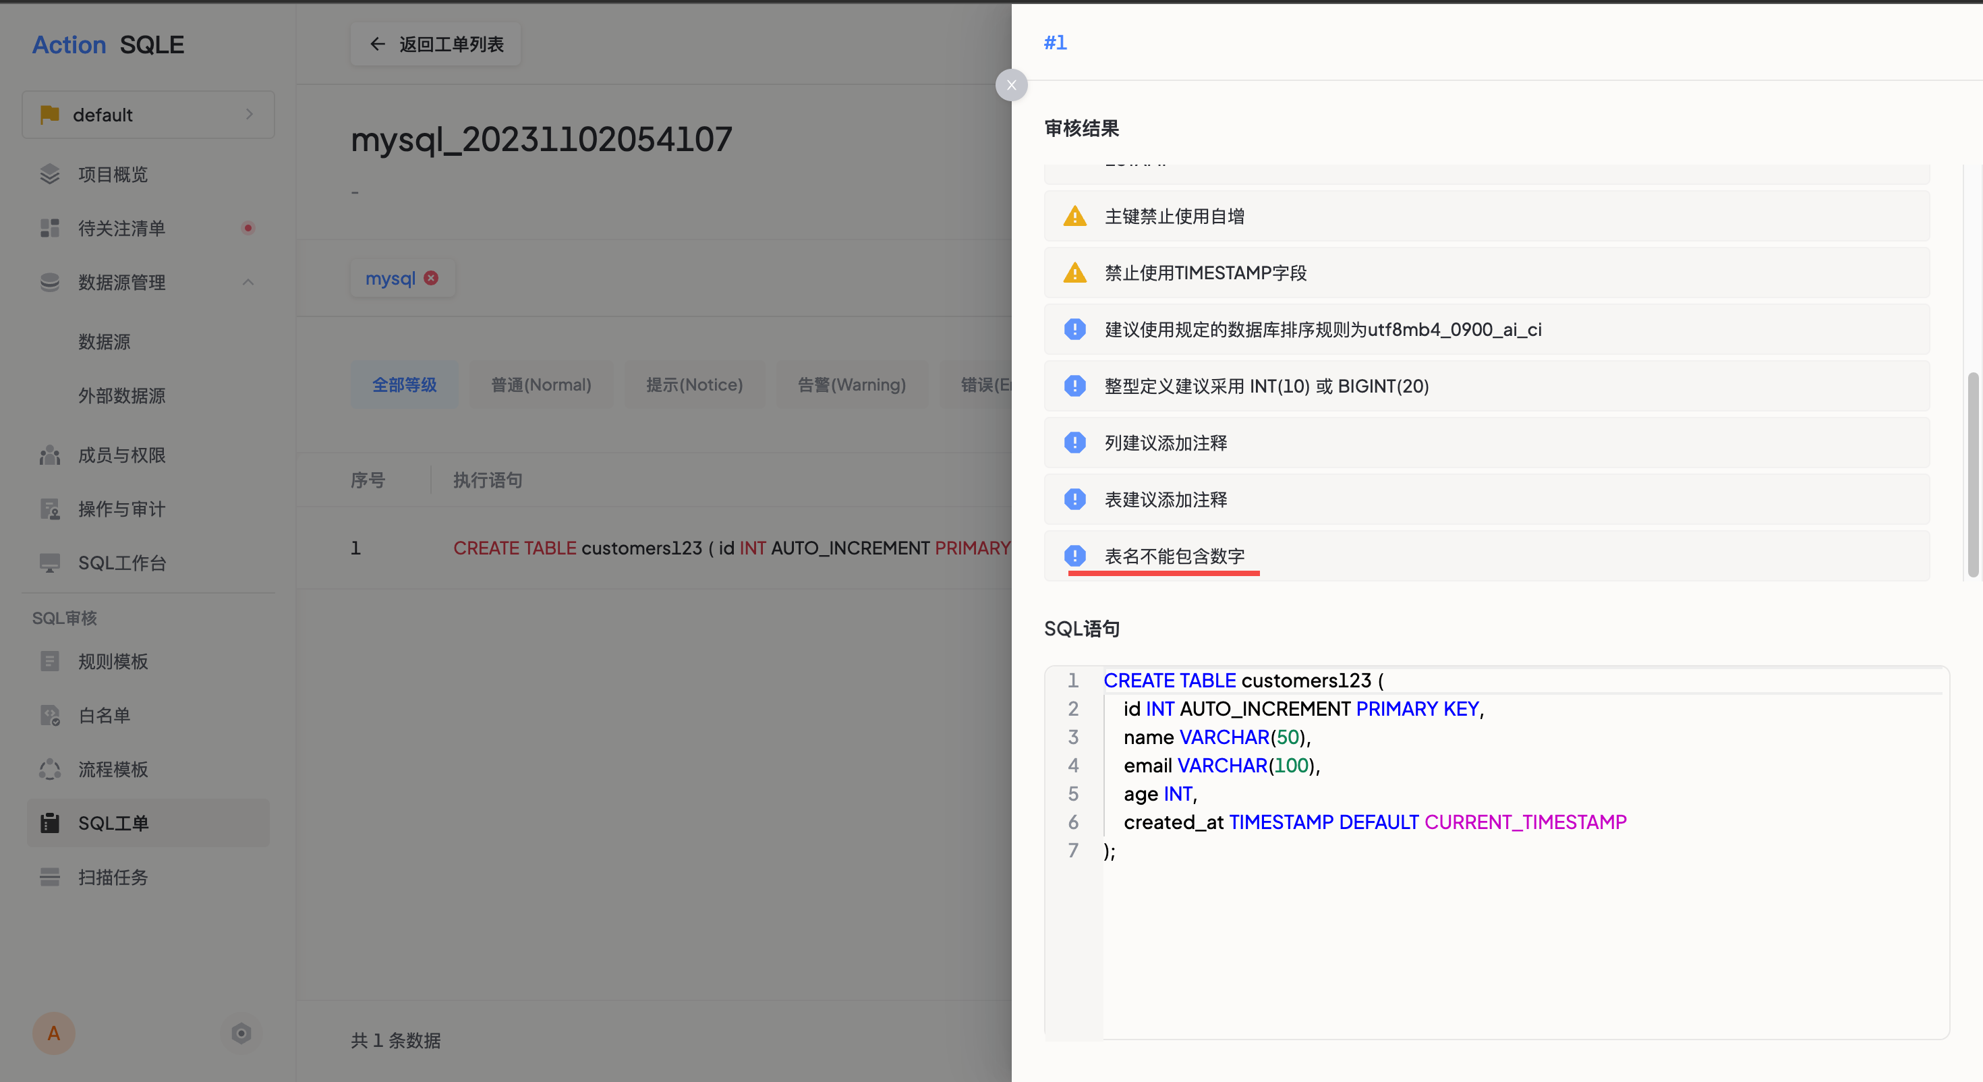
Task: Close the audit result drawer
Action: click(1011, 85)
